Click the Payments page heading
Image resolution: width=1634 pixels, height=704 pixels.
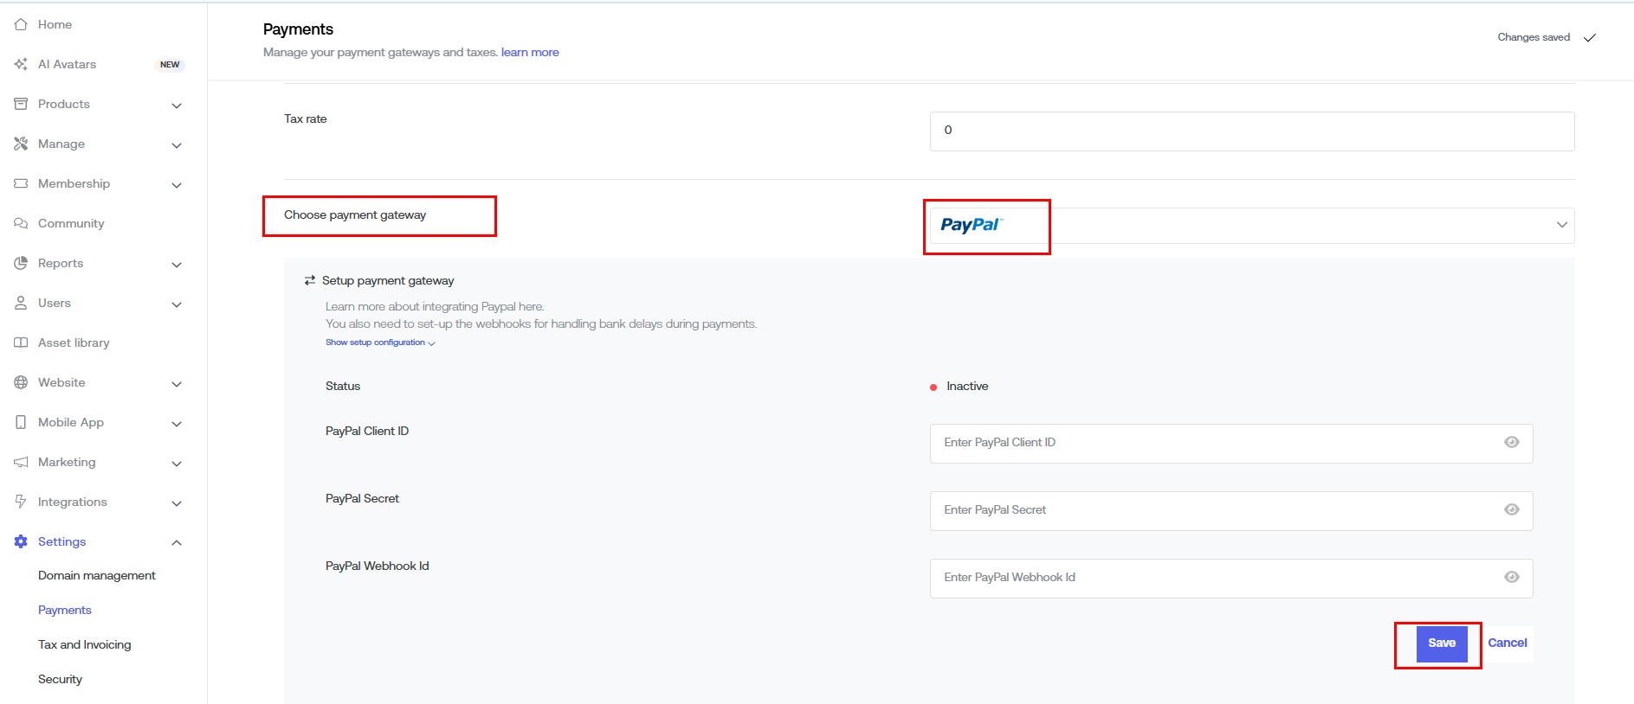298,29
